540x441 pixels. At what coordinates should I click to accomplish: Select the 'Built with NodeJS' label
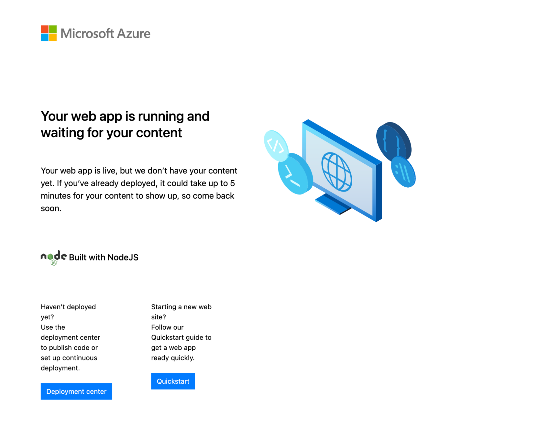[103, 257]
